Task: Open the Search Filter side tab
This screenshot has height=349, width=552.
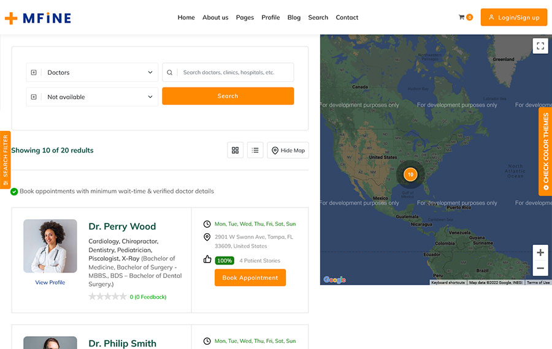Action: coord(6,160)
